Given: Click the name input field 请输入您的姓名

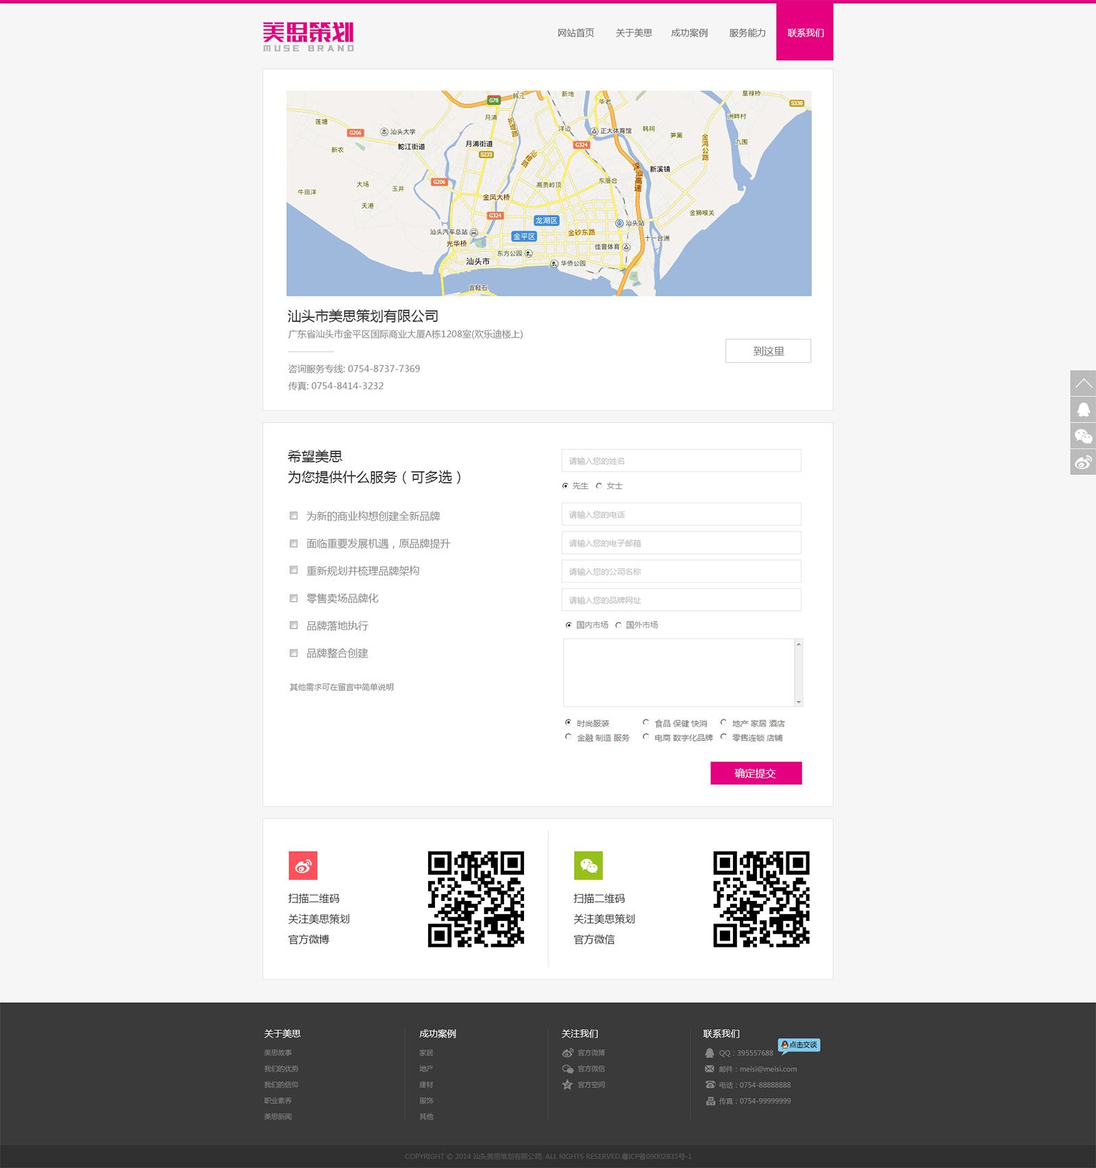Looking at the screenshot, I should click(x=682, y=461).
